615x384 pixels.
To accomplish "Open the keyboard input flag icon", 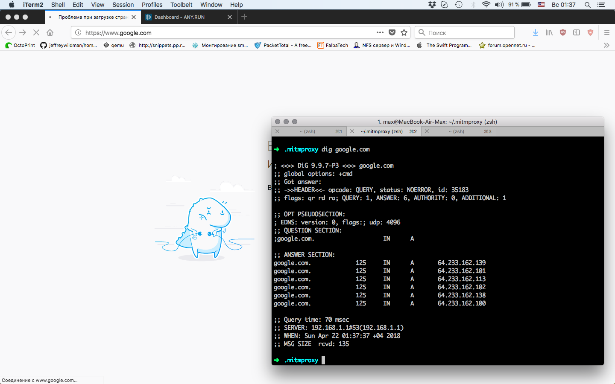I will tap(541, 5).
